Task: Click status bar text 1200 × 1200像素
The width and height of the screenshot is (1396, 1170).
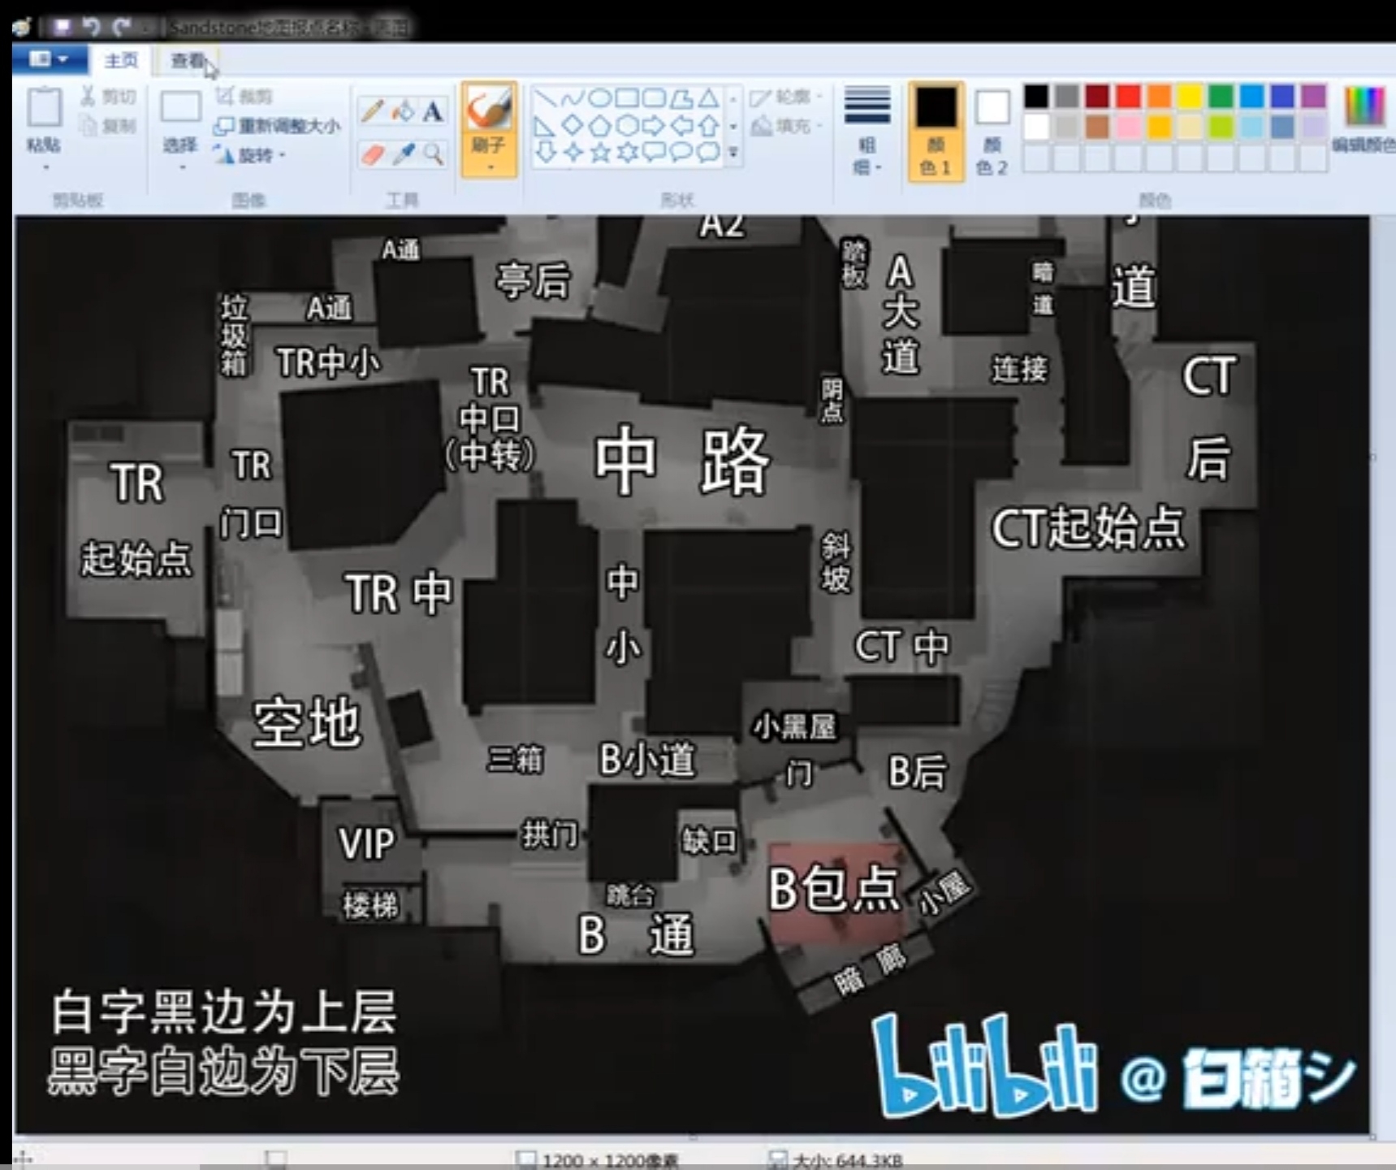Action: (x=610, y=1160)
